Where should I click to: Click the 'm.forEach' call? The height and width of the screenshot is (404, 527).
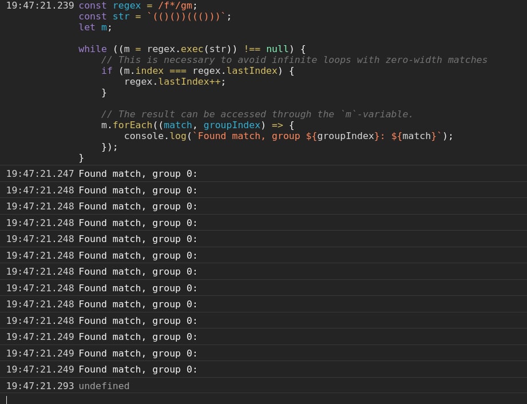click(126, 125)
